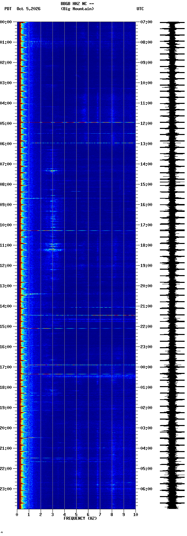
Task: Click the 'FREQUENCY (HZ)' axis label
Action: (x=80, y=518)
